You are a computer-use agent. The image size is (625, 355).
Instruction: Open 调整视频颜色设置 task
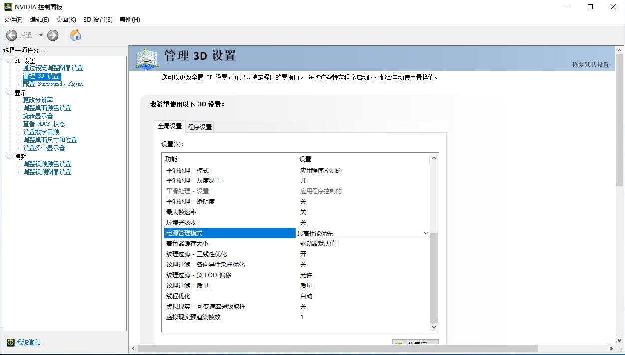click(x=47, y=164)
